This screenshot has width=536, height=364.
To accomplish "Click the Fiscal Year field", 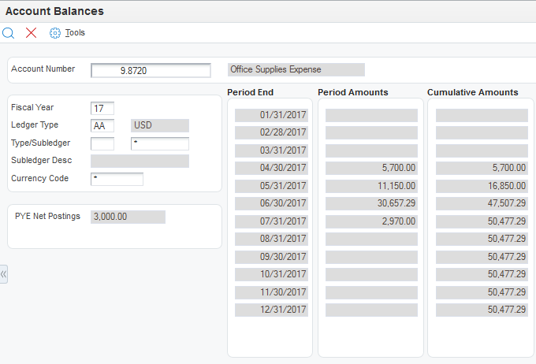I will click(102, 108).
